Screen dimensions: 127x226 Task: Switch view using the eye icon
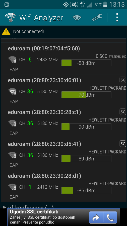point(77,18)
